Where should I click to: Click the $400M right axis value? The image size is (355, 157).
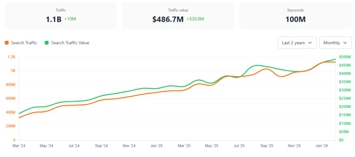point(345,74)
